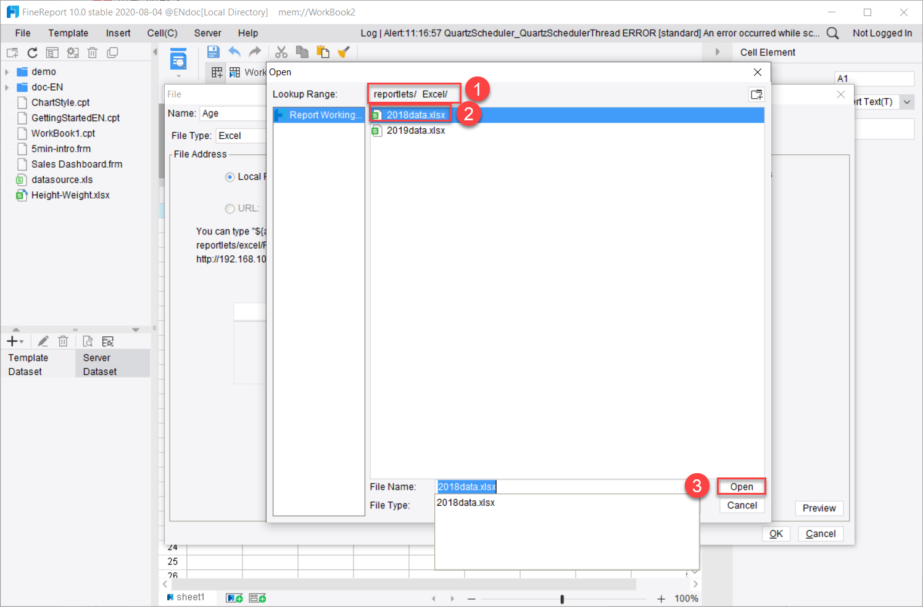Add a new report sheet next to sheet1

[234, 598]
